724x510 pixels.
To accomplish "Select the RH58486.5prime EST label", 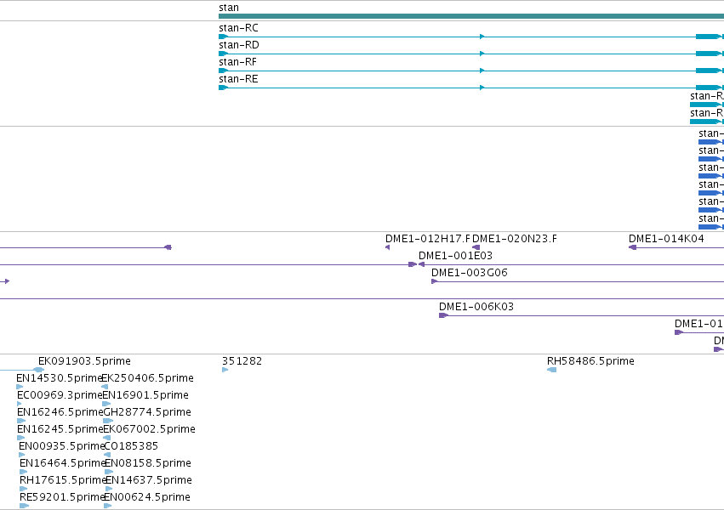I will pos(590,361).
